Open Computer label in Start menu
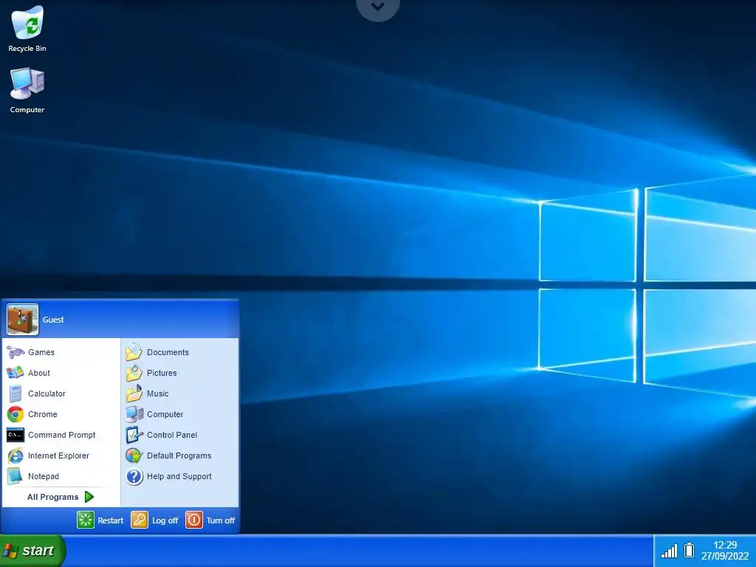 tap(165, 415)
